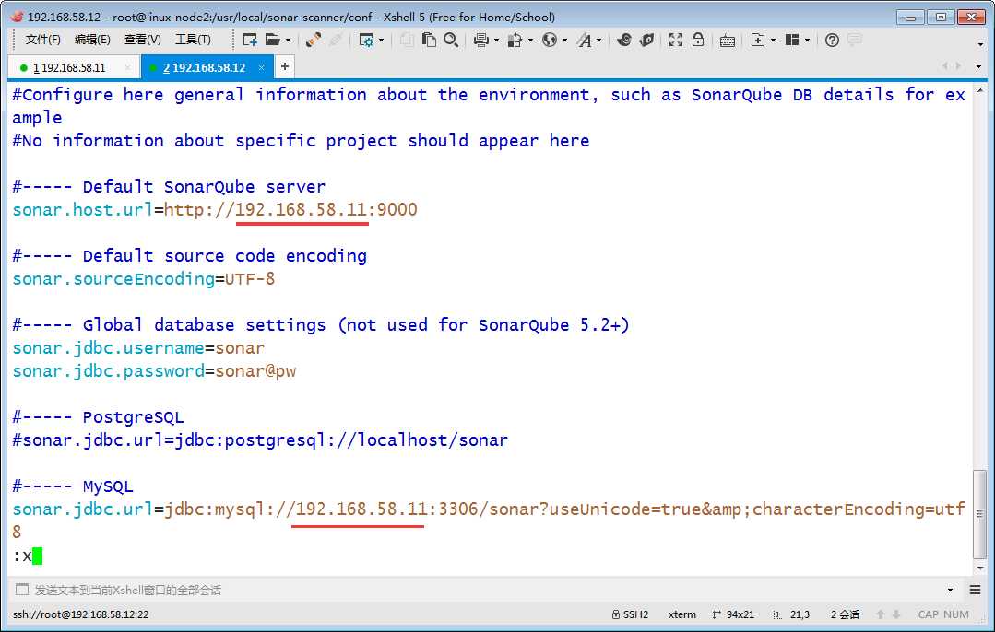Click the 21,3 cursor position indicator
This screenshot has height=632, width=995.
(792, 614)
